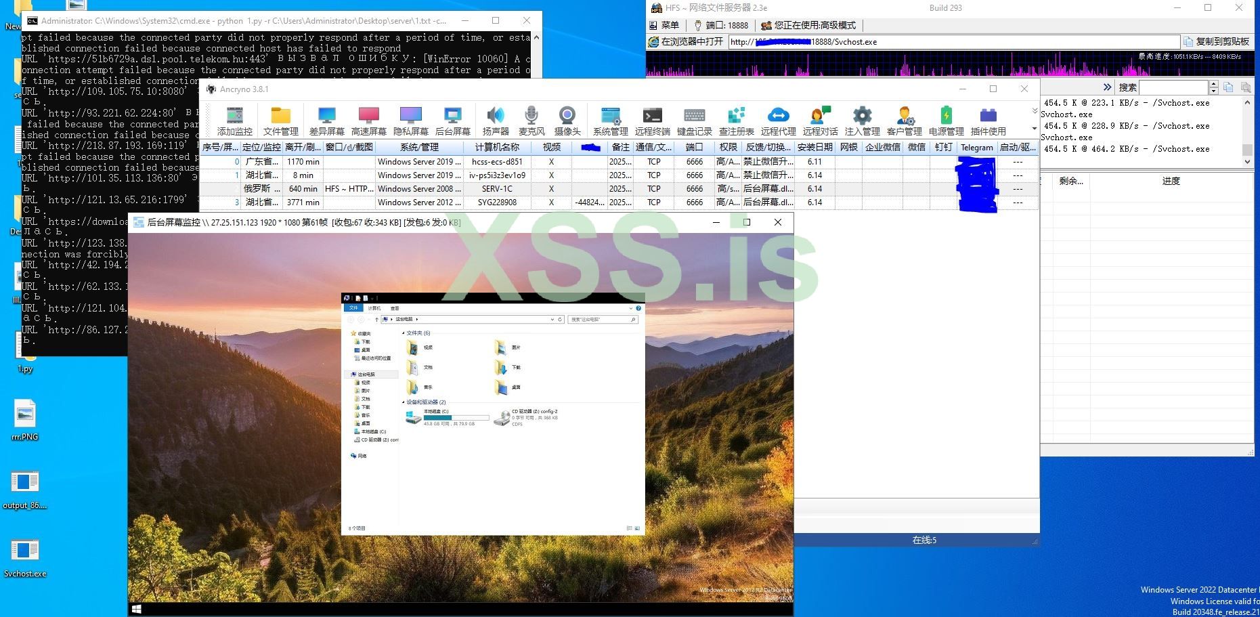Image resolution: width=1260 pixels, height=617 pixels.
Task: Click the HFS 高级模式 mode indicator
Action: coord(808,25)
